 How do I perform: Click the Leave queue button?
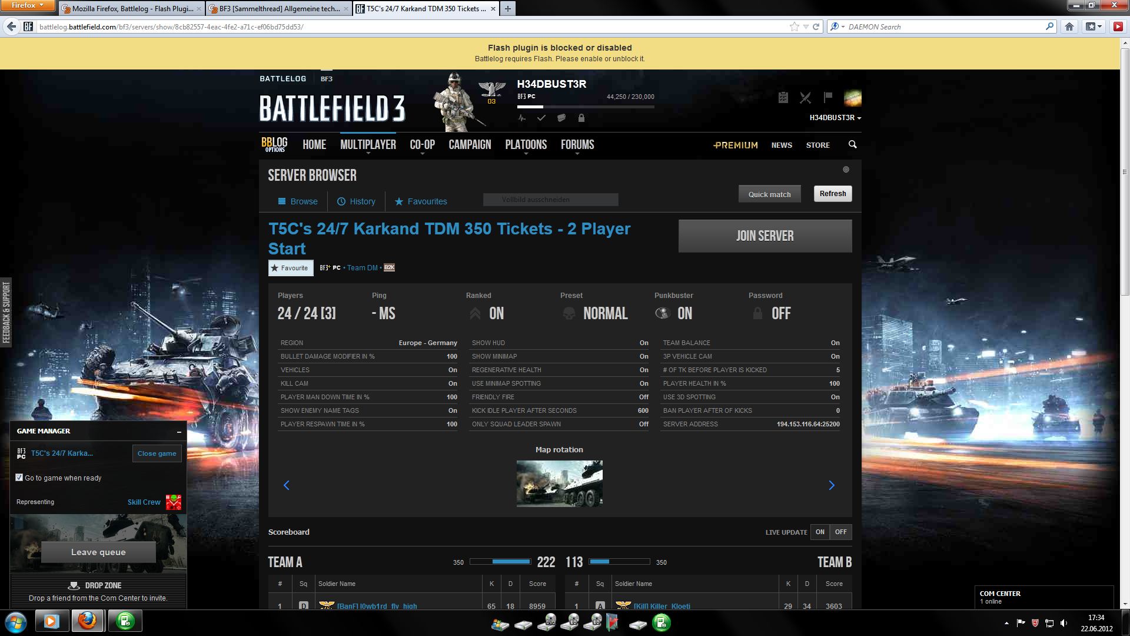pos(98,552)
